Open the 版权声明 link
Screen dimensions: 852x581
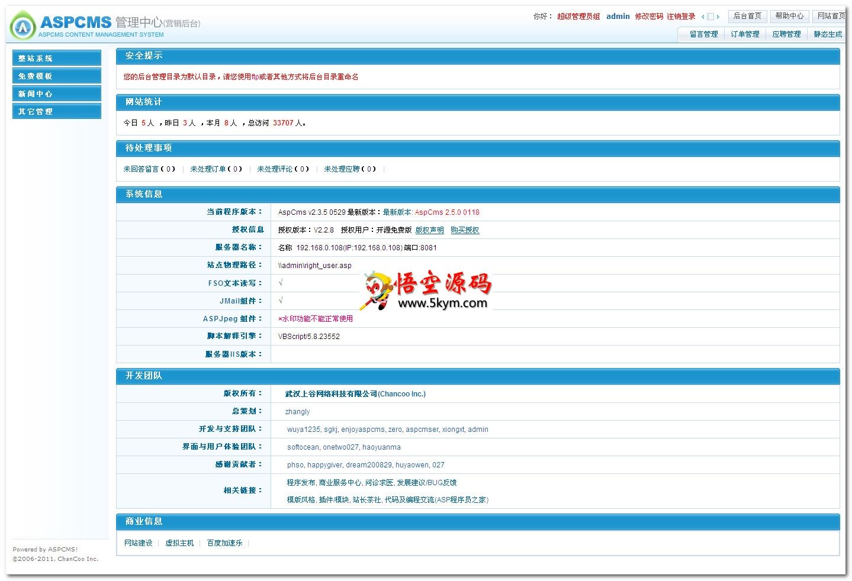click(429, 230)
